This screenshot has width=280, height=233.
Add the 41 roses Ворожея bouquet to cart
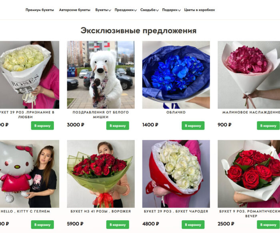(x=118, y=225)
